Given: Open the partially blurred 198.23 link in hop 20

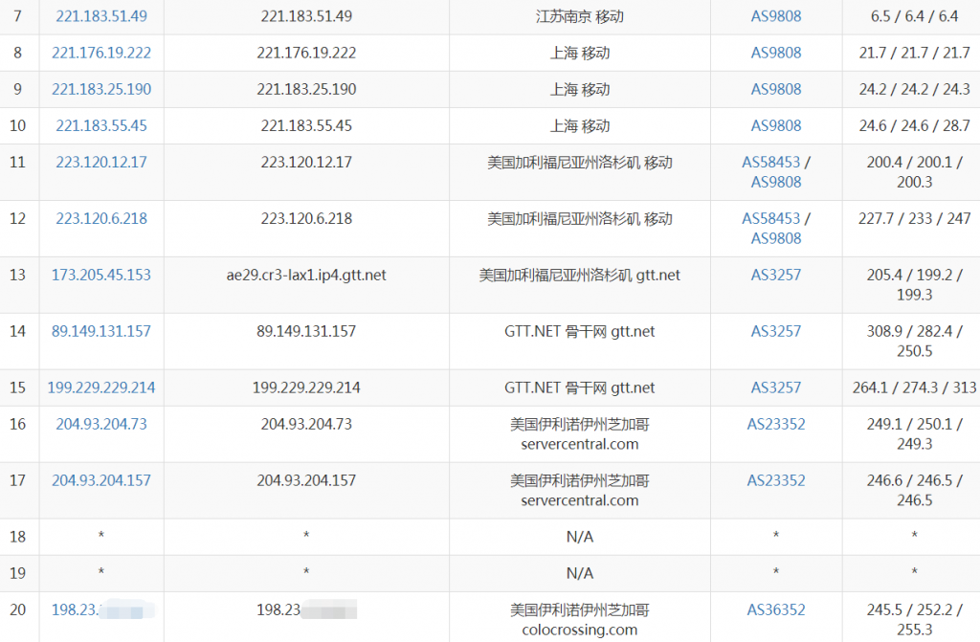Looking at the screenshot, I should point(77,609).
